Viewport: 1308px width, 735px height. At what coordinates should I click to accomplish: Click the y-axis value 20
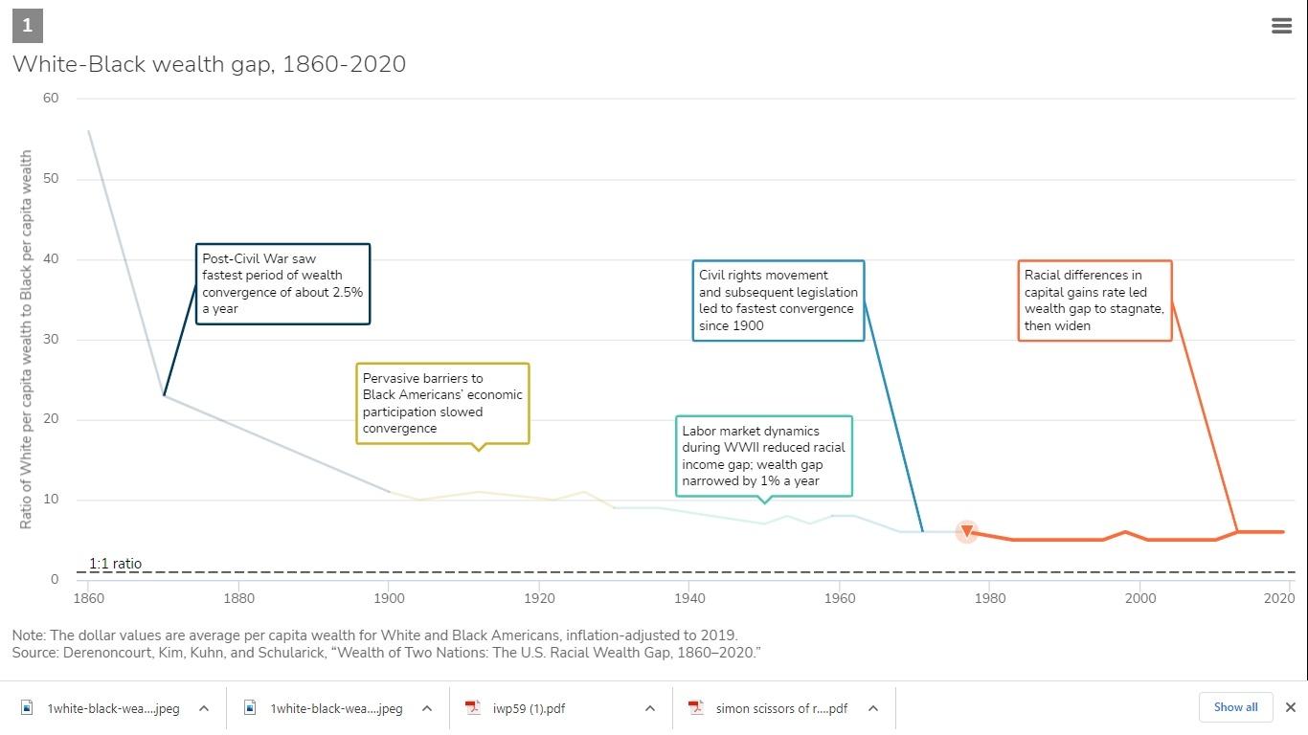pyautogui.click(x=51, y=420)
